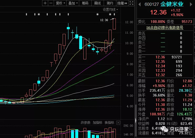Go to previous stock arrow

click(x=139, y=4)
